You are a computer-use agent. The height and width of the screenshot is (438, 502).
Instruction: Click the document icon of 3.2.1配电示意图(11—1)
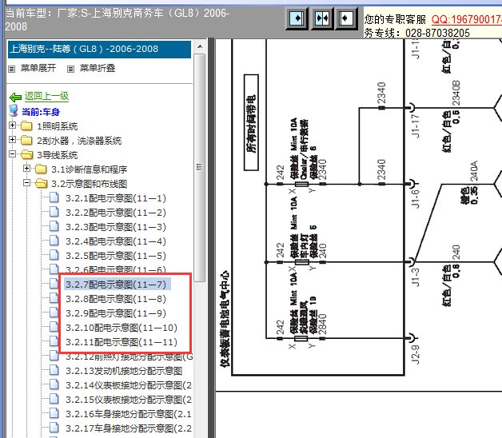click(54, 197)
